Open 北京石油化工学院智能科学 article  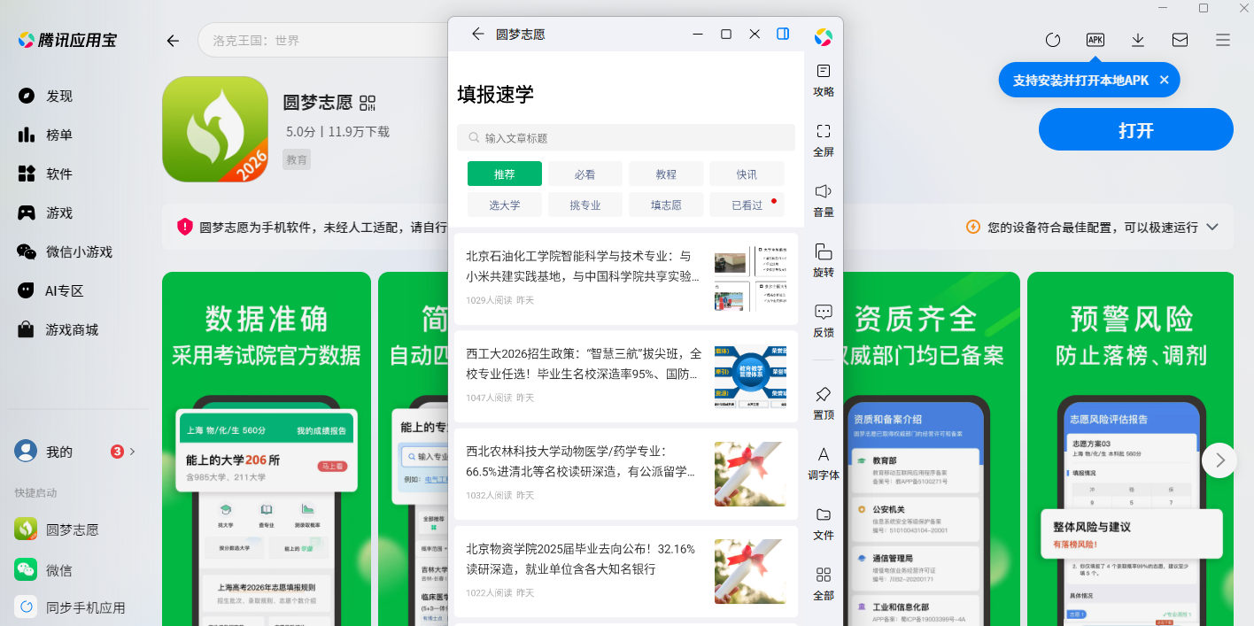pyautogui.click(x=626, y=279)
